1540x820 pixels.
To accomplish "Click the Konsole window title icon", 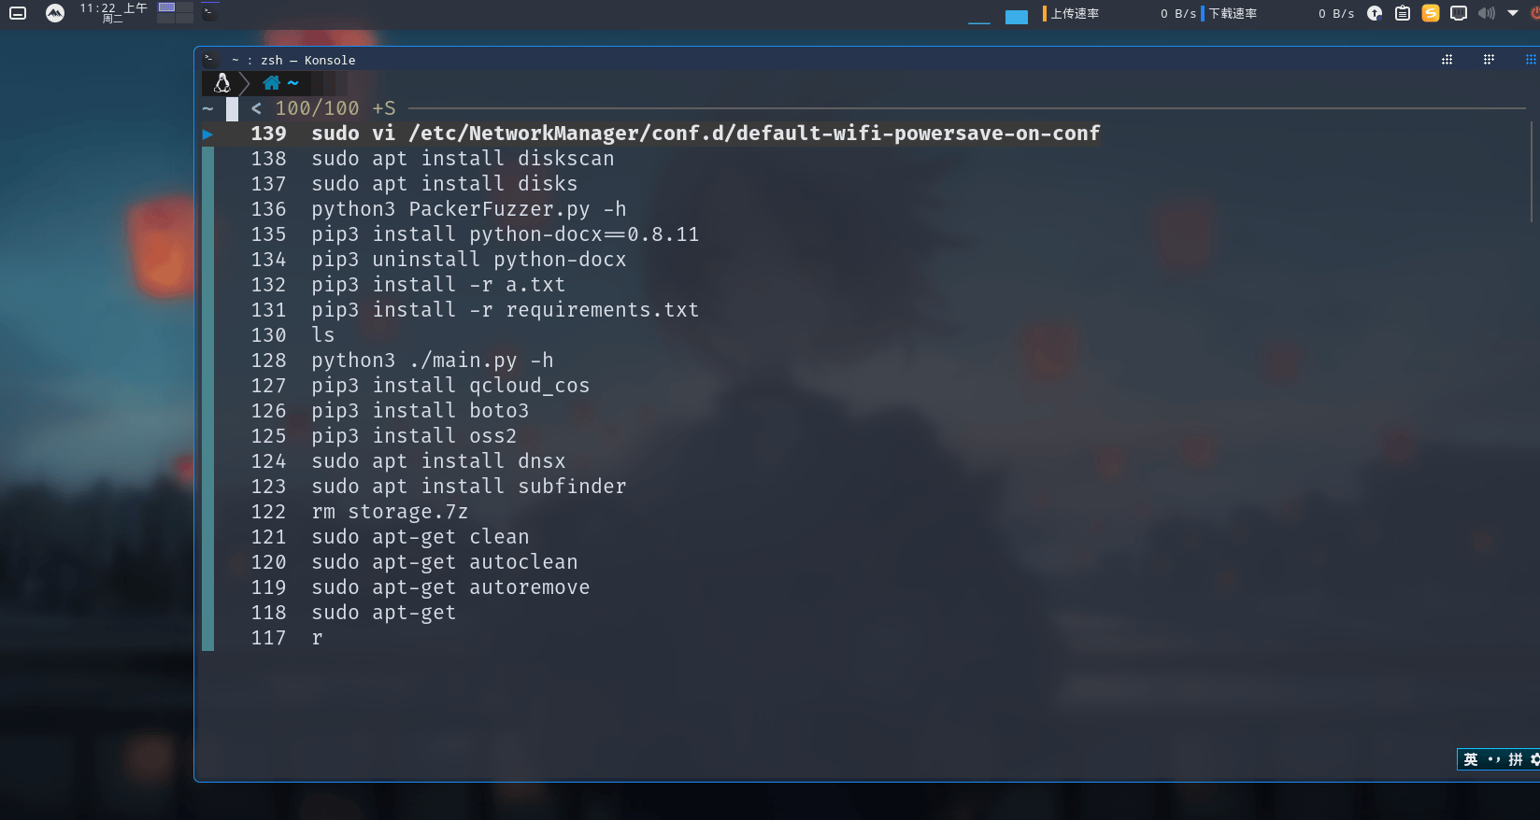I will coord(209,59).
